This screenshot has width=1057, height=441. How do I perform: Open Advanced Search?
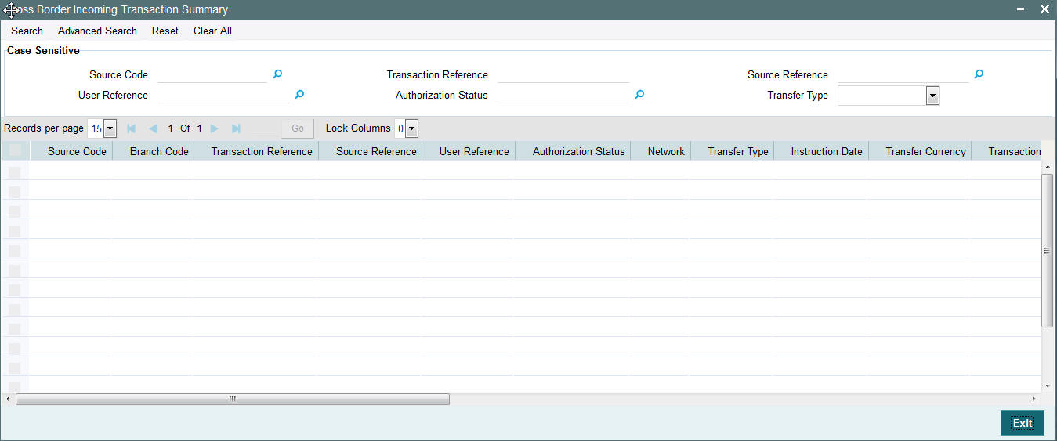[x=97, y=31]
